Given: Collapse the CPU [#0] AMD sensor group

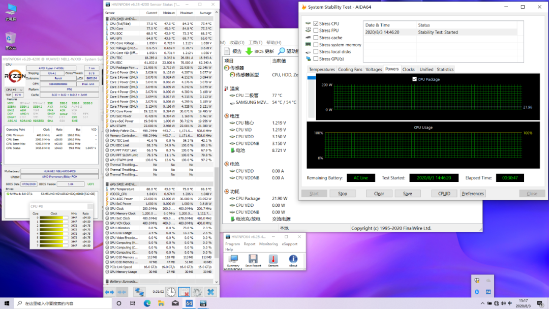Looking at the screenshot, I should click(123, 19).
